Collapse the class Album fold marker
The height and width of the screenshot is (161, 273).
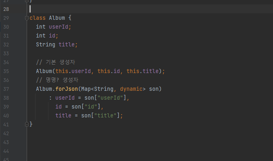tap(27, 18)
